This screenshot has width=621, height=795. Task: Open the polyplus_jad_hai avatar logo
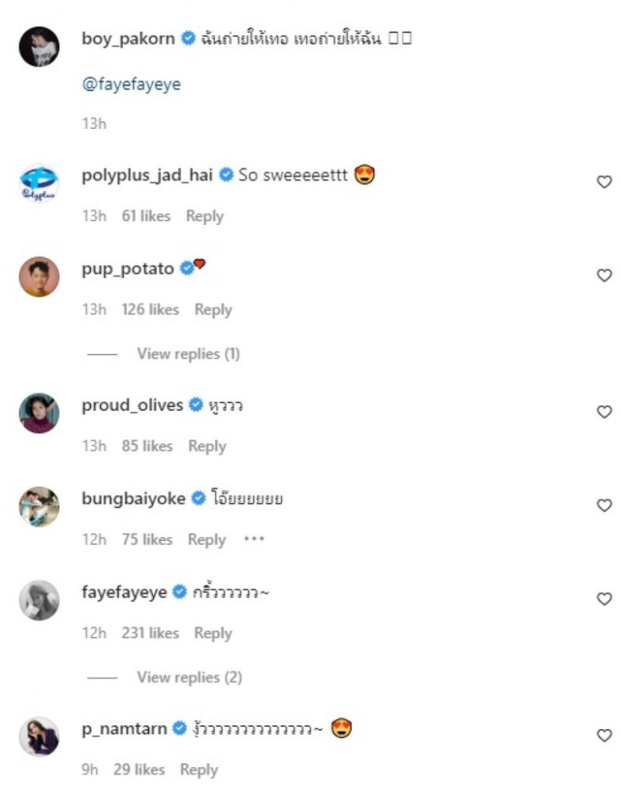coord(39,185)
